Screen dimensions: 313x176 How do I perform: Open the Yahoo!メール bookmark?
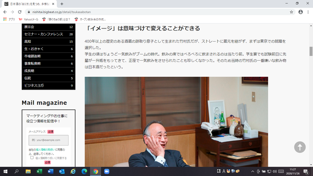coord(28,20)
